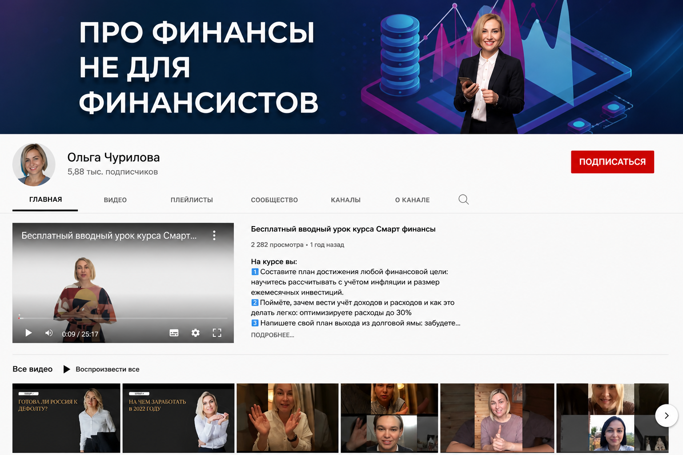The image size is (683, 455).
Task: Enter fullscreen mode for the video
Action: pyautogui.click(x=217, y=333)
